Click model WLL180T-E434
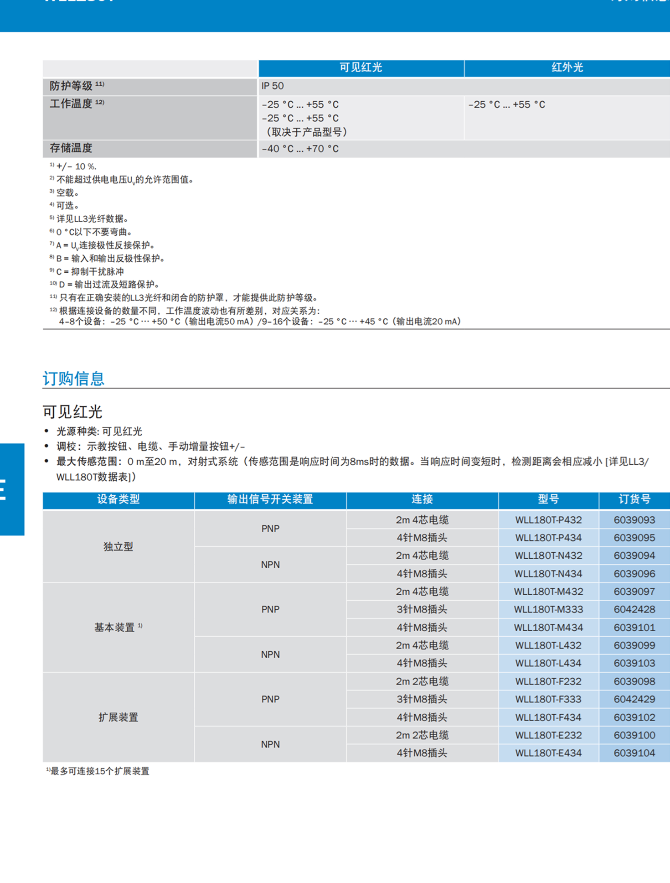The width and height of the screenshot is (670, 883). click(x=549, y=753)
